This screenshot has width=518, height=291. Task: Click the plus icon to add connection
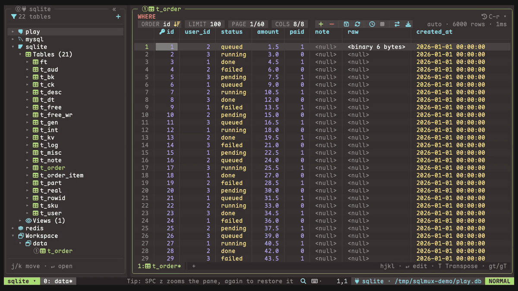point(118,16)
